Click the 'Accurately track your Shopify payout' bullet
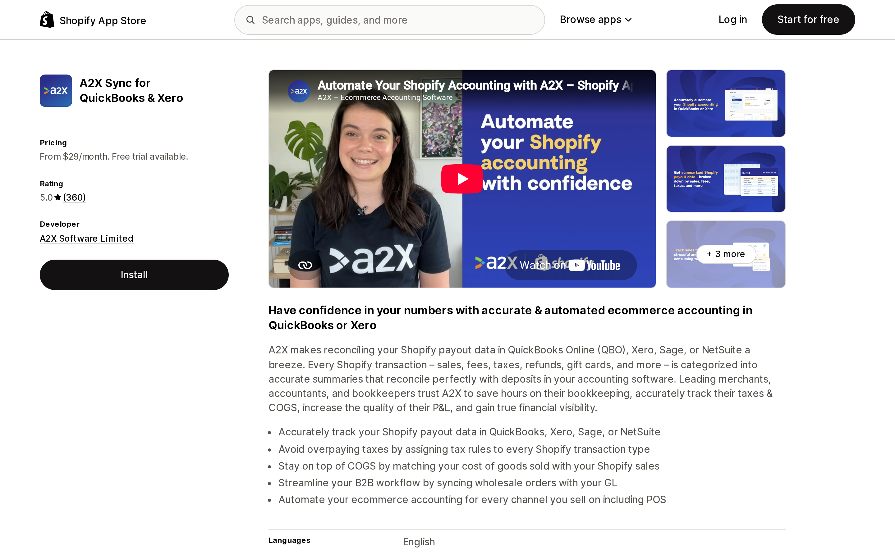Image resolution: width=895 pixels, height=559 pixels. coord(469,432)
